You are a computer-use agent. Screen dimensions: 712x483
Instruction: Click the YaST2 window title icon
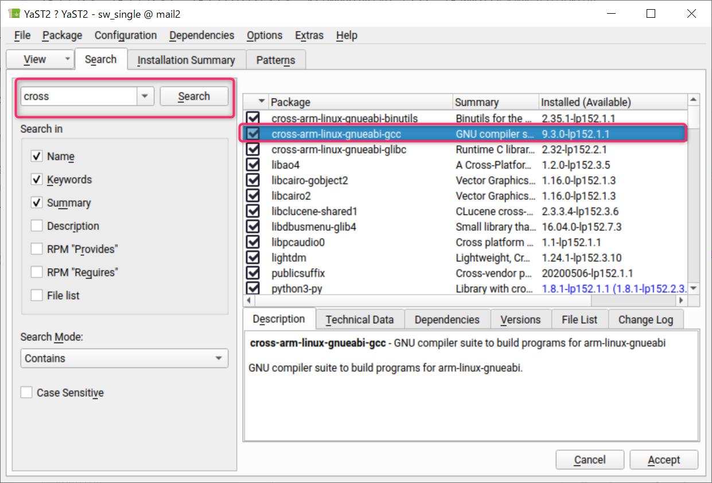pos(14,14)
